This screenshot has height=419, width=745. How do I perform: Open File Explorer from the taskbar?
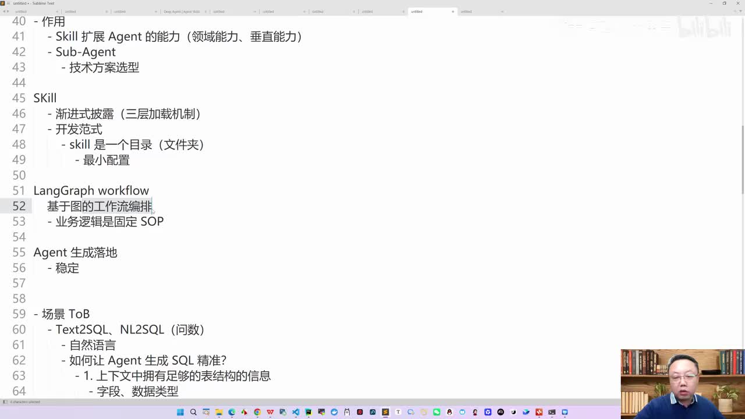point(219,412)
